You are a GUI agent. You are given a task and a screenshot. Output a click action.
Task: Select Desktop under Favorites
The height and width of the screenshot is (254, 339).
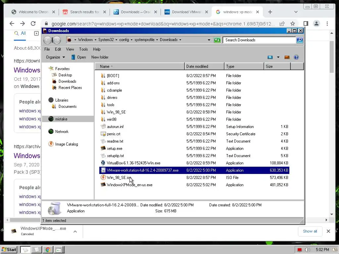[x=65, y=75]
